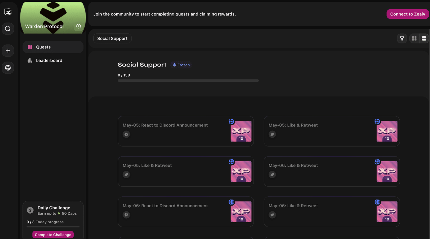Open the quest filter funnel icon
This screenshot has height=239, width=430.
[402, 39]
